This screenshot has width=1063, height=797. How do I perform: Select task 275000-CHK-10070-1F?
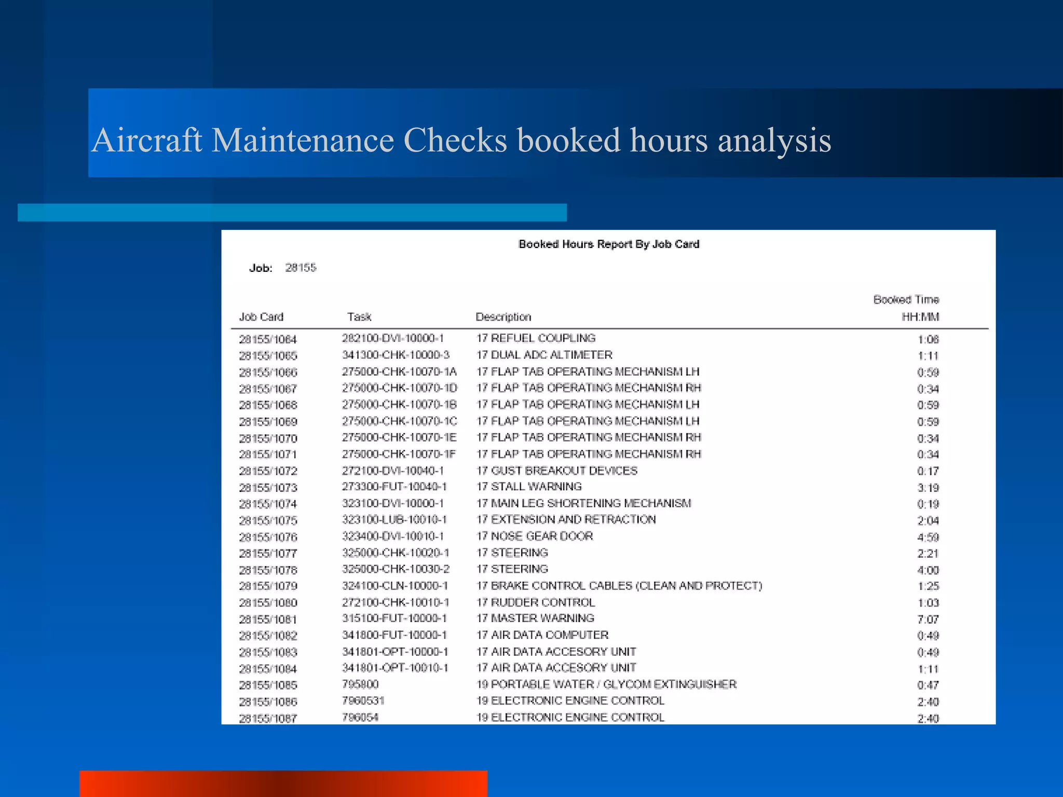[x=399, y=454]
